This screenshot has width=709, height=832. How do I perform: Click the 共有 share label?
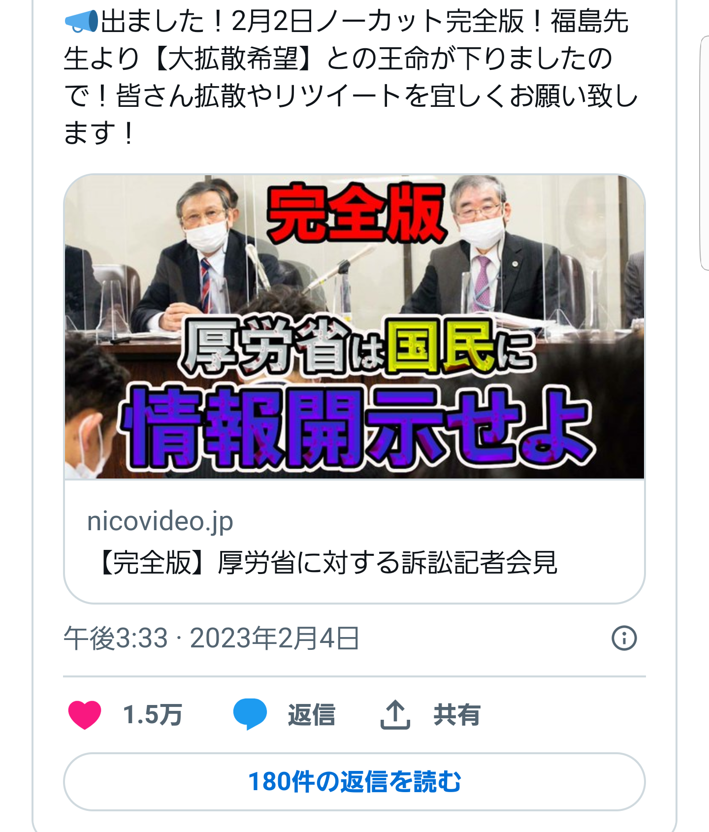457,714
